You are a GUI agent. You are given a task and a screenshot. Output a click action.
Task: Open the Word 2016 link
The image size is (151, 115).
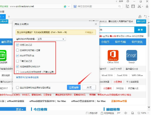pos(107,75)
